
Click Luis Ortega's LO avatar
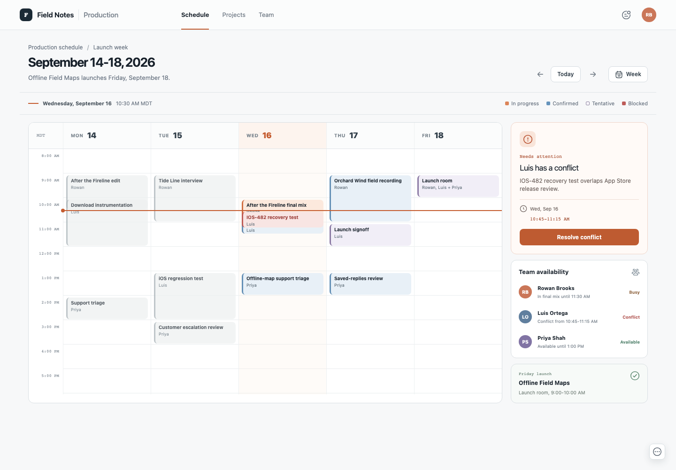tap(525, 317)
